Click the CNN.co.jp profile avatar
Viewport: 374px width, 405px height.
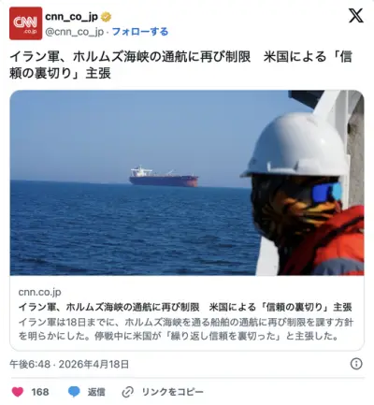(x=25, y=23)
